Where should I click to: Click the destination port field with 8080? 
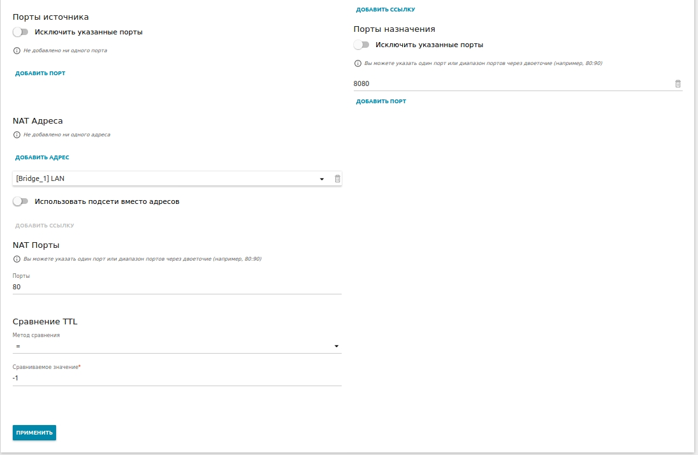point(510,83)
